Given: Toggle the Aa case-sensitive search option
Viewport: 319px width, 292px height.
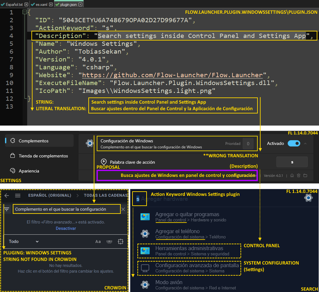Looking at the screenshot, I should click(x=98, y=241).
